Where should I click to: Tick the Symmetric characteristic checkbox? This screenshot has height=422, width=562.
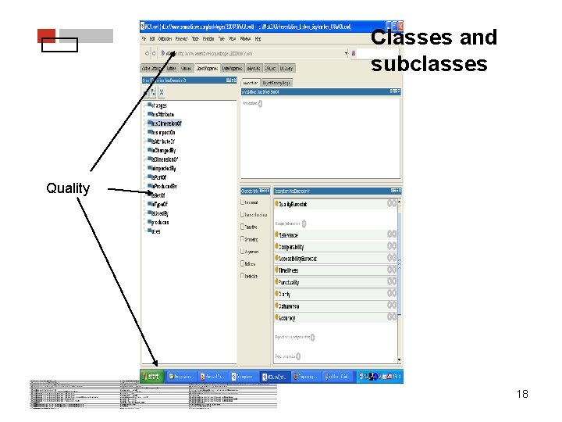coord(242,239)
